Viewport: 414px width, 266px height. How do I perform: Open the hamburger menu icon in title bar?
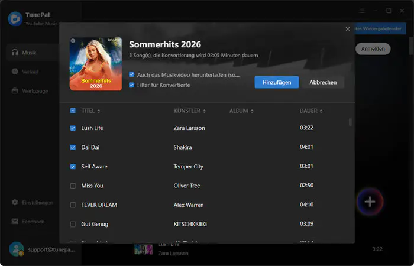tap(362, 11)
